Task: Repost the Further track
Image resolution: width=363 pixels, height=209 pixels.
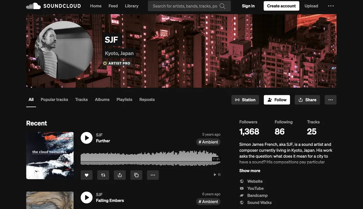Action: 103,175
